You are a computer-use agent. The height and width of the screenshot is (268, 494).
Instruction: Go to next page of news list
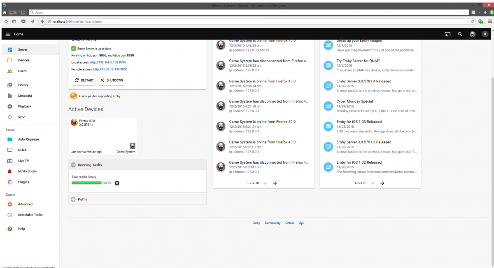coord(382,183)
